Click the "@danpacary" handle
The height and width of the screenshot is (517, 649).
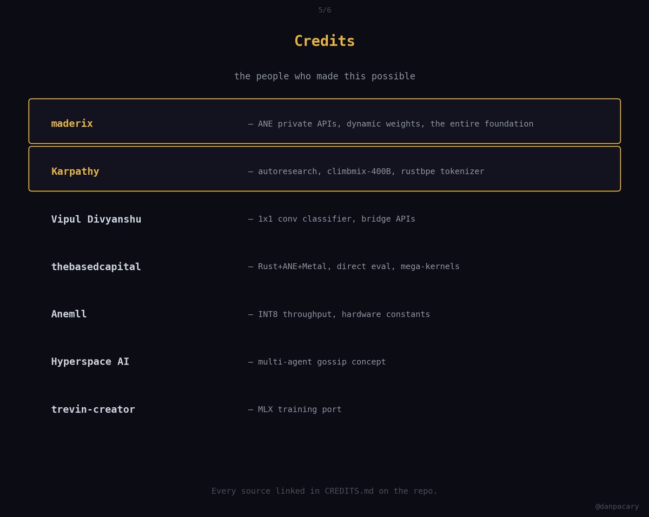click(617, 507)
